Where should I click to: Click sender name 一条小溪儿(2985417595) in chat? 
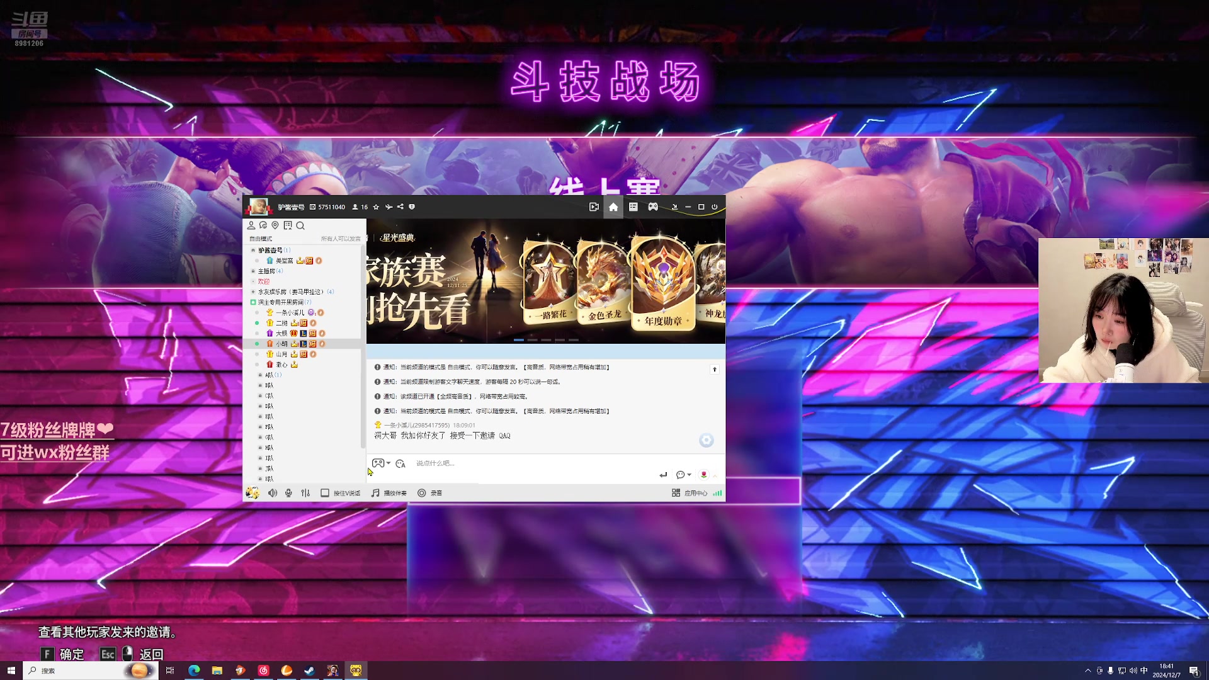pyautogui.click(x=417, y=426)
